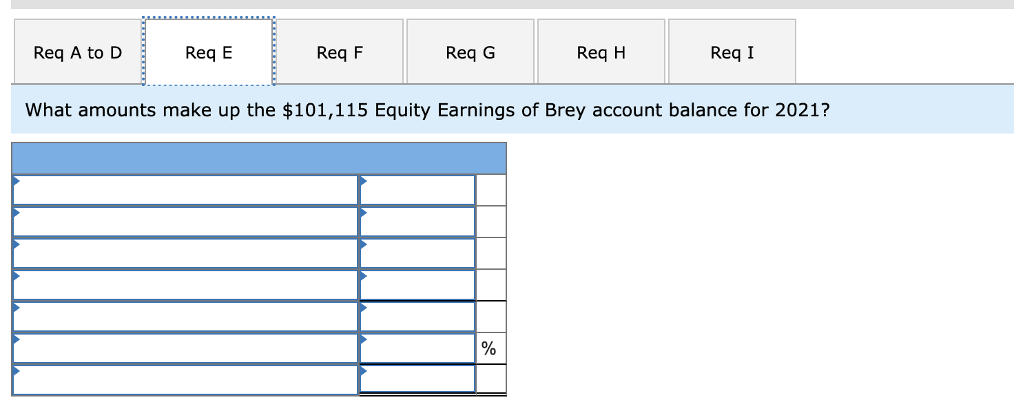The height and width of the screenshot is (402, 1014).
Task: Select the Req F requirement tab
Action: coord(339,51)
